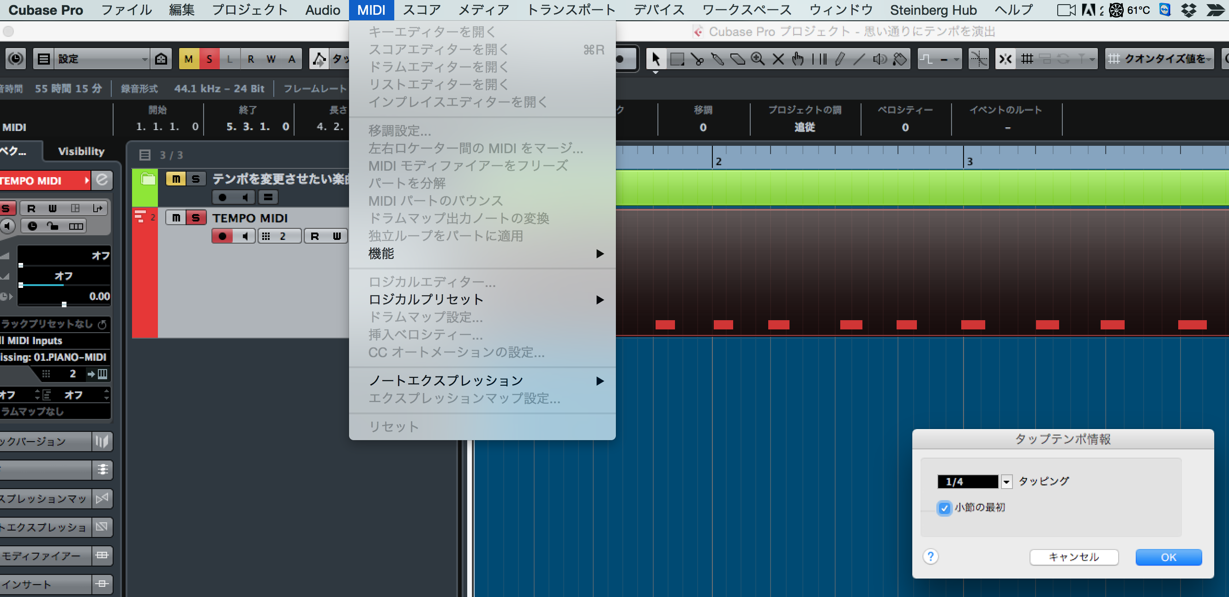The image size is (1229, 597).
Task: Toggle global Mute M button in toolbar
Action: tap(189, 59)
